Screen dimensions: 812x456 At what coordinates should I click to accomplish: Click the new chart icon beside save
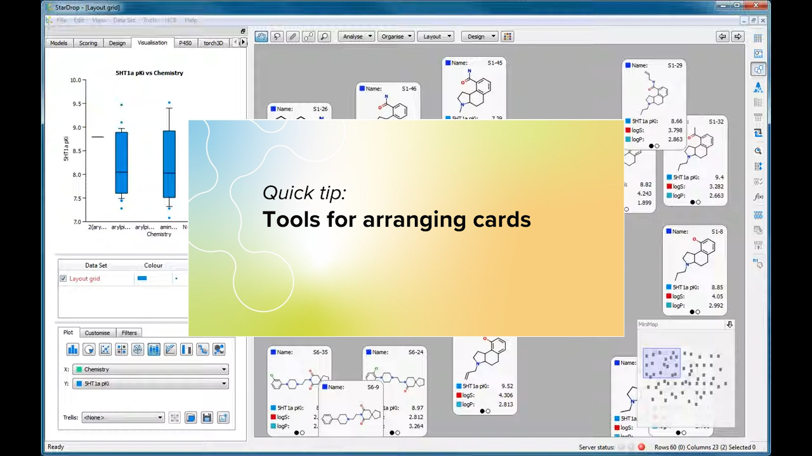(x=223, y=418)
